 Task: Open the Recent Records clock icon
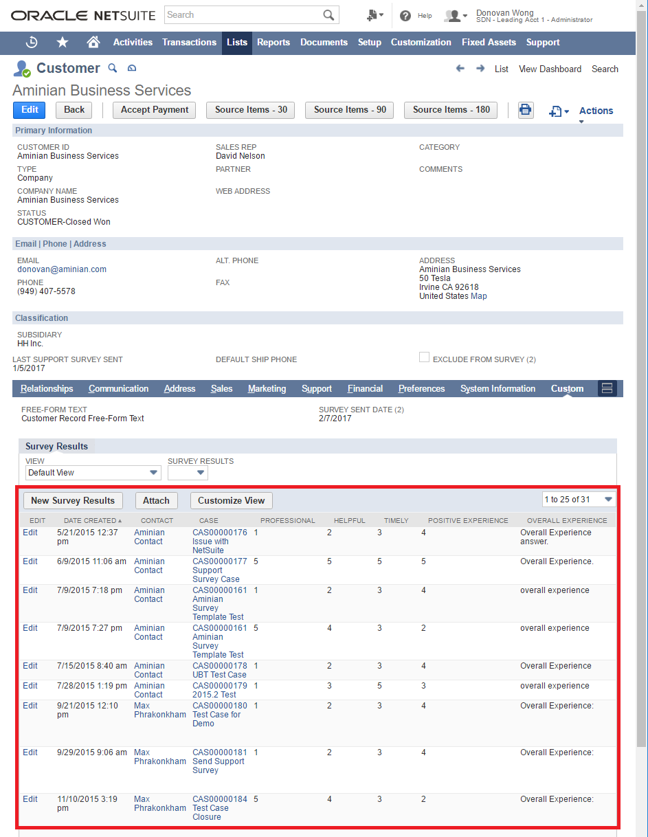click(32, 43)
